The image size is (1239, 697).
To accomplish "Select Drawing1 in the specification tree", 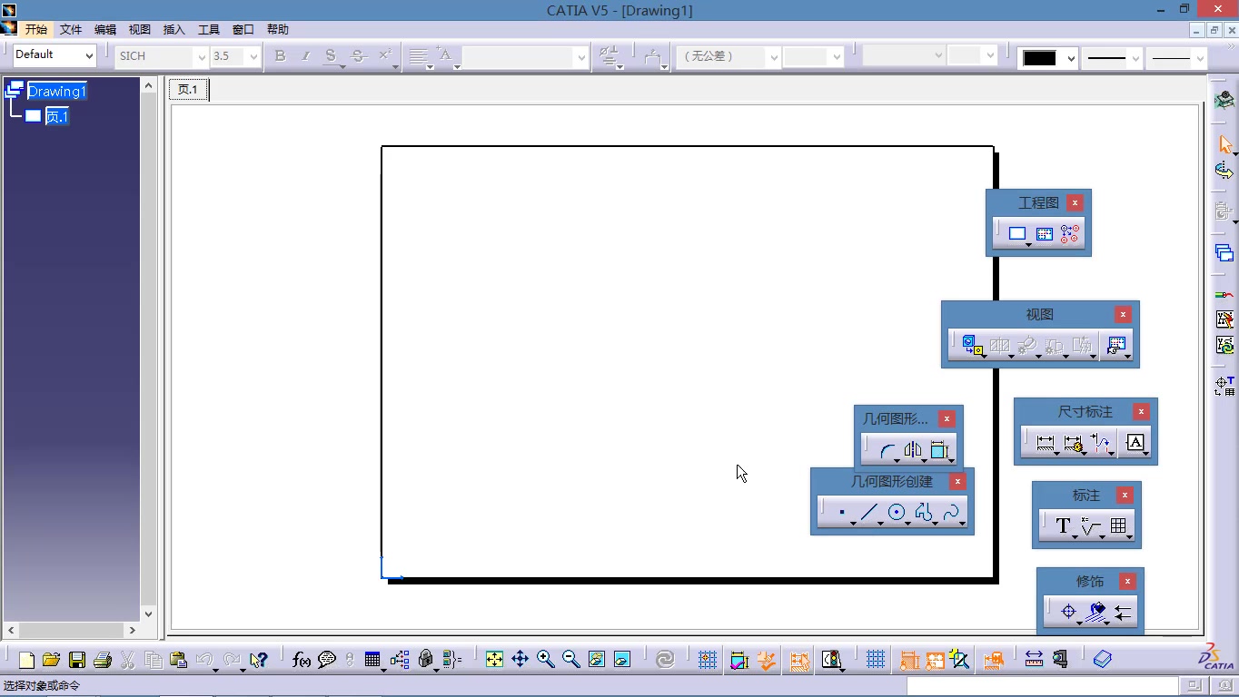I will point(56,91).
